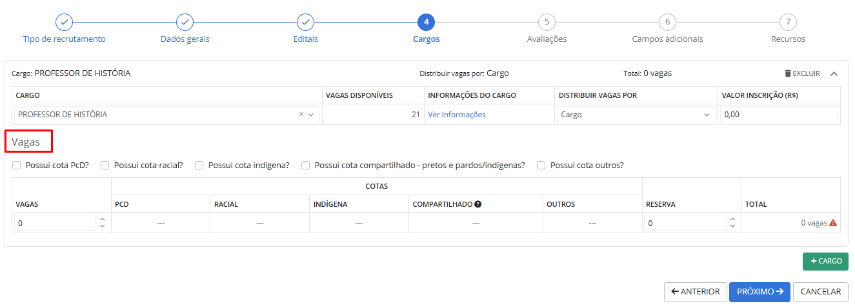The image size is (855, 306).
Task: Click the PRÓXIMO button
Action: (759, 292)
